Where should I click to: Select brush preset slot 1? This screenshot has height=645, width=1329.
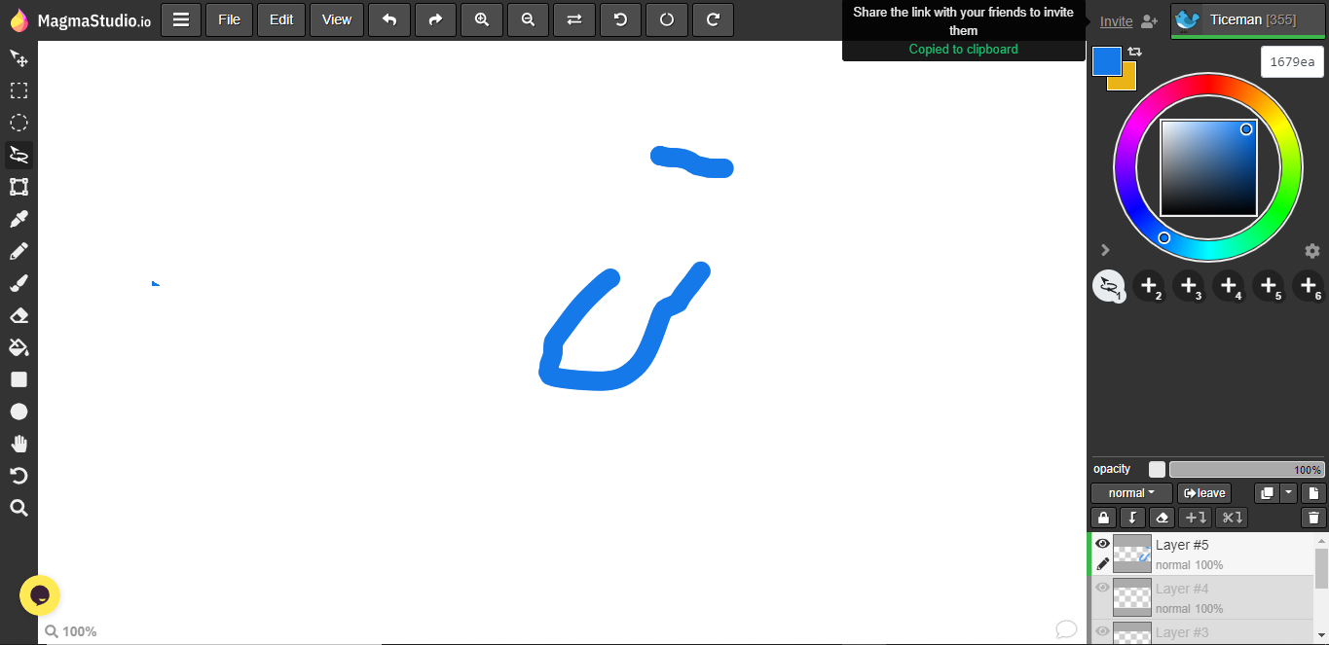tap(1108, 286)
